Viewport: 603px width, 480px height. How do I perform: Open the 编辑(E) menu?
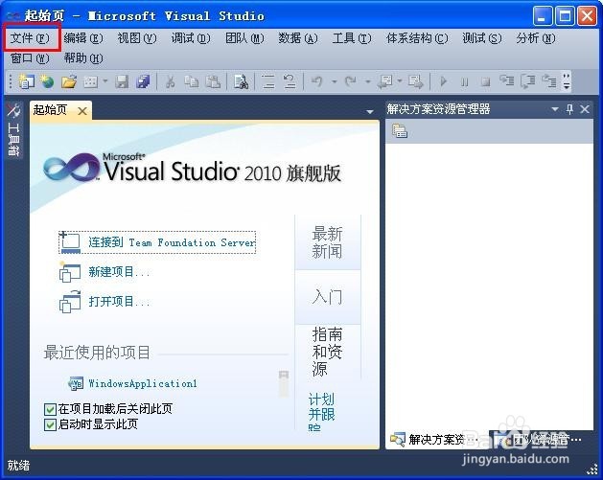point(83,38)
